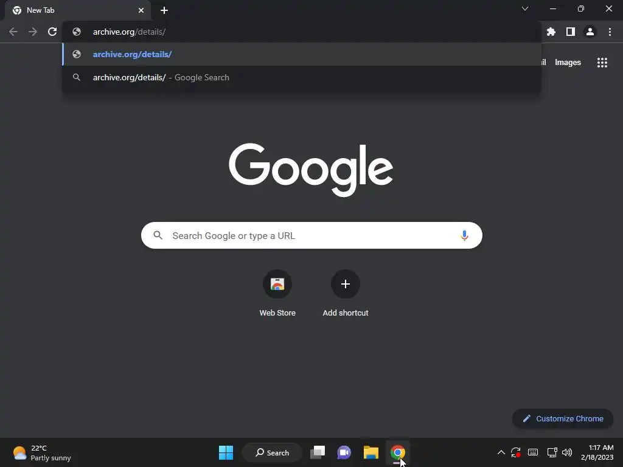Open Chrome's three-dot menu
Viewport: 623px width, 467px height.
coord(610,32)
